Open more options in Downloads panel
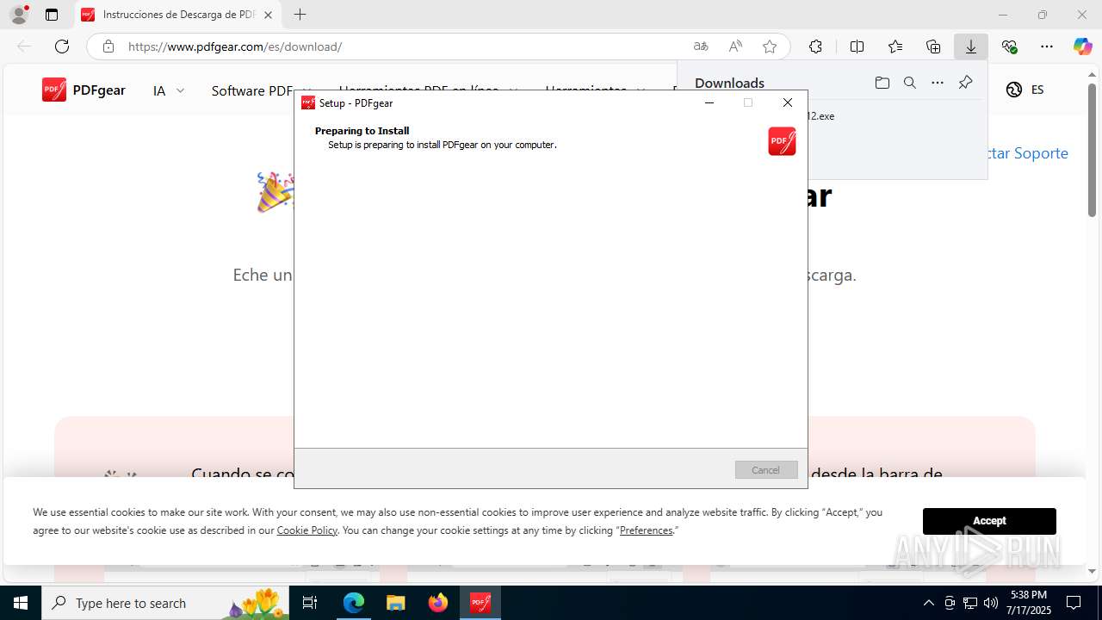This screenshot has height=620, width=1102. click(938, 83)
